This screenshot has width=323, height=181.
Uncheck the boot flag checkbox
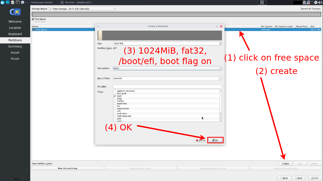tap(115, 96)
